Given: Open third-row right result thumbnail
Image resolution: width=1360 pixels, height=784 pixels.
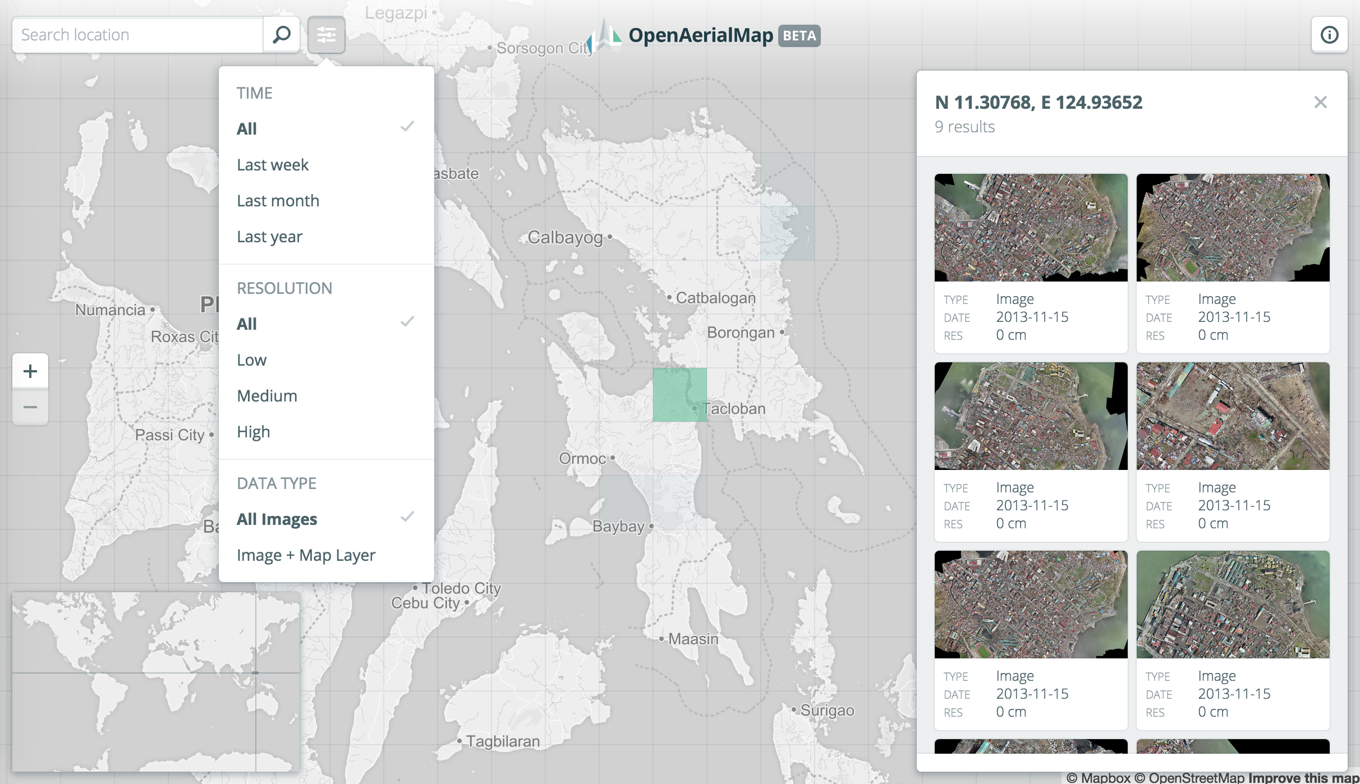Looking at the screenshot, I should (1233, 605).
